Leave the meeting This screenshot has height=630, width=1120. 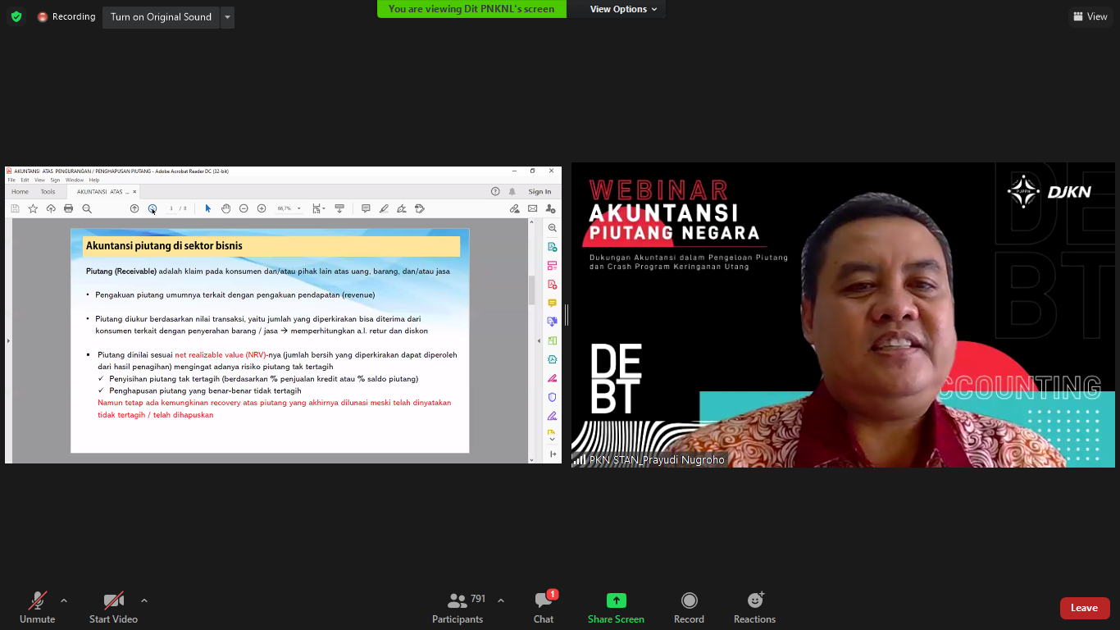pos(1084,608)
